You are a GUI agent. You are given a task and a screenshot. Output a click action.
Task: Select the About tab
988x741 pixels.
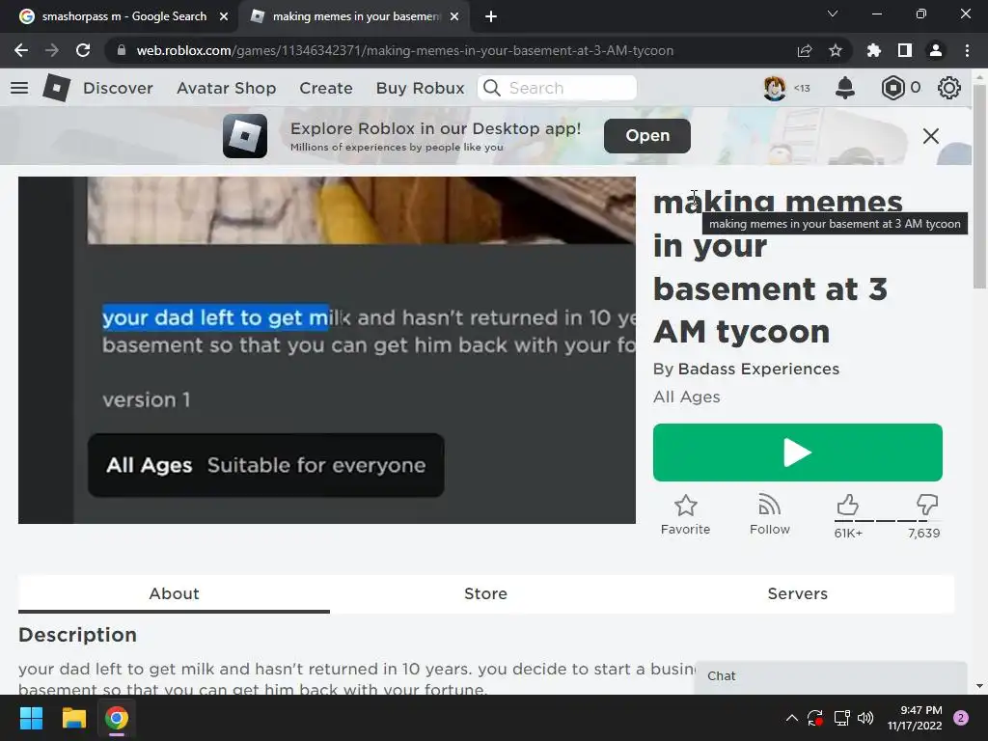(x=174, y=593)
